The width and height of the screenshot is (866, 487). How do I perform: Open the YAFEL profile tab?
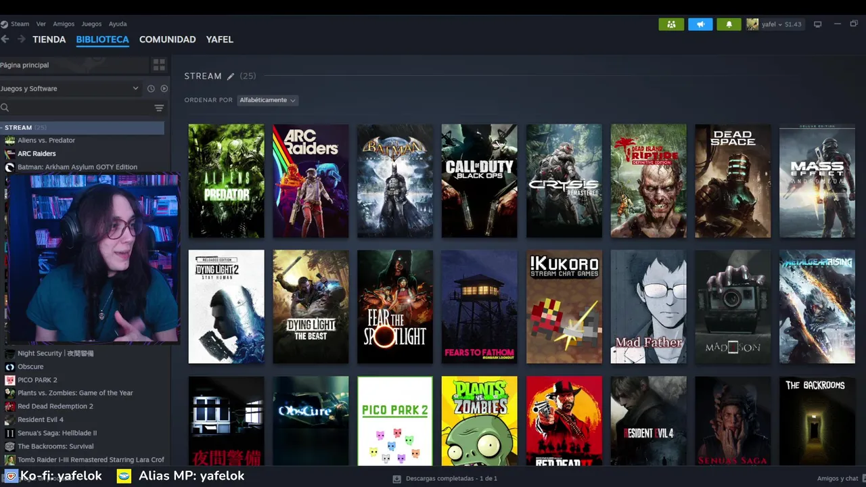[219, 39]
